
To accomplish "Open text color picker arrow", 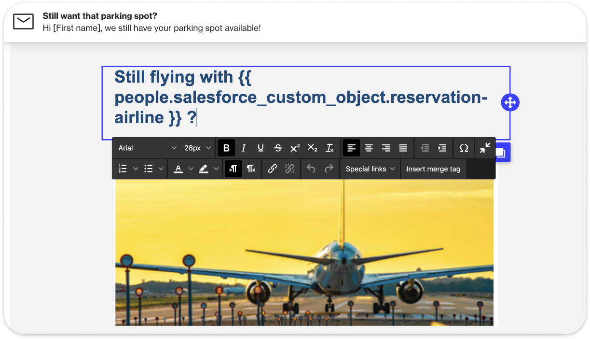I will click(191, 169).
